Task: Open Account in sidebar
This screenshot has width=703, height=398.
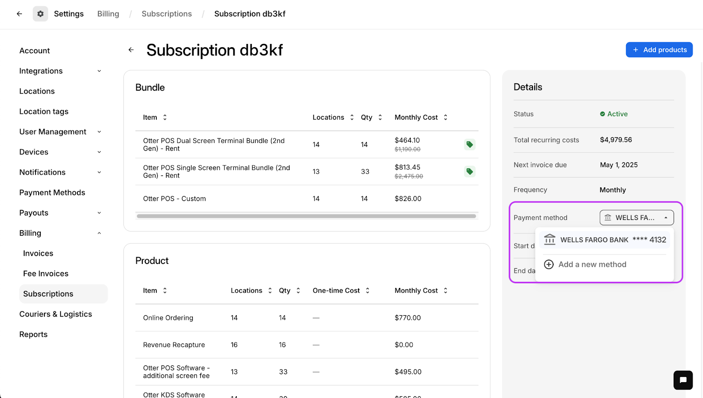Action: click(x=35, y=51)
